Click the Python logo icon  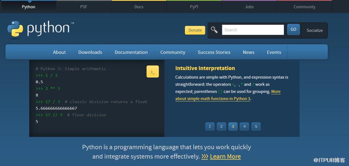click(x=15, y=29)
